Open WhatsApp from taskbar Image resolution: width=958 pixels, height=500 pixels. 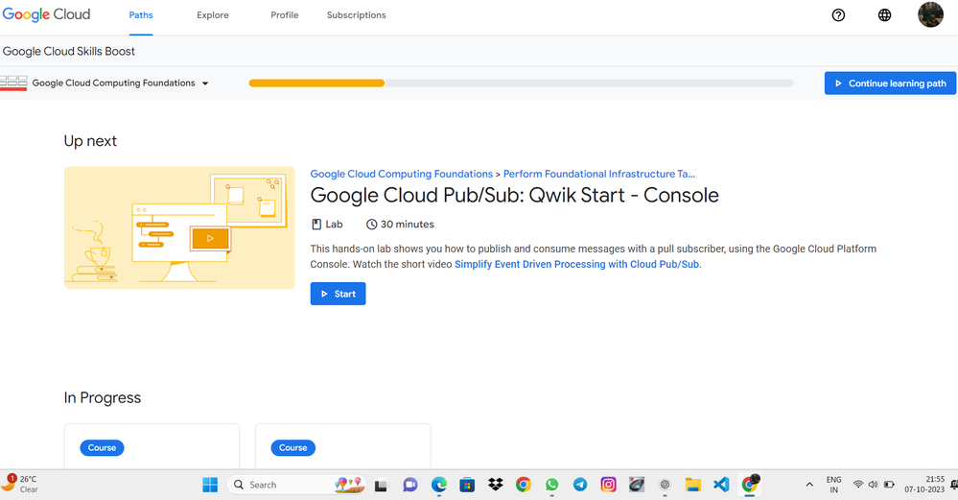(551, 485)
